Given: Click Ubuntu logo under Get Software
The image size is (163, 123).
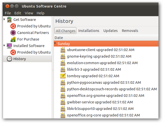Looking at the screenshot, I should [13, 26].
